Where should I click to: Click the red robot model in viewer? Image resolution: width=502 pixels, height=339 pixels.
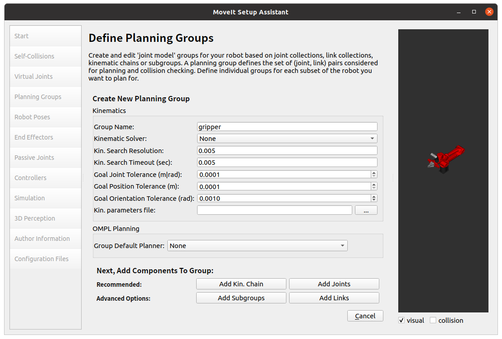click(446, 159)
